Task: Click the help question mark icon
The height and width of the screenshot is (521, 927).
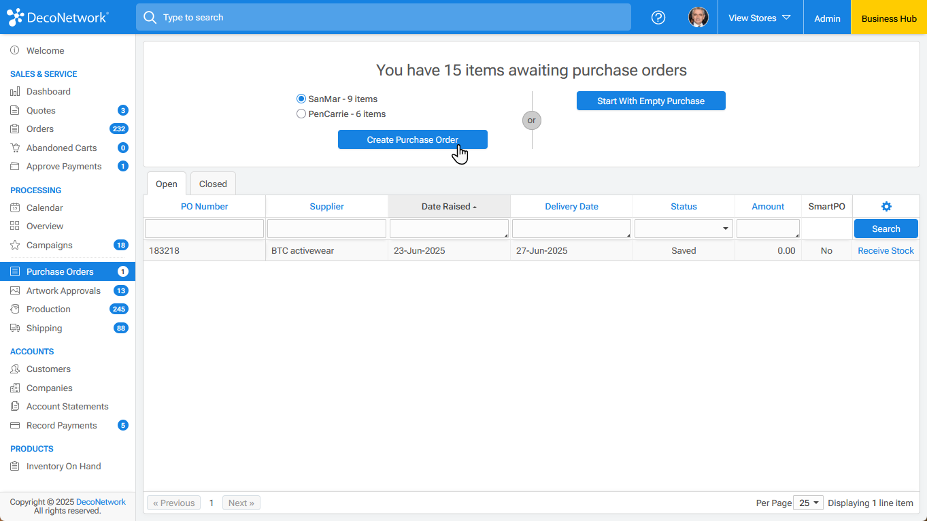Action: pos(658,18)
